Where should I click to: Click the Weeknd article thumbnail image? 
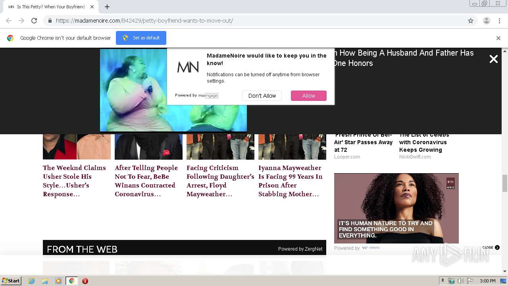click(77, 147)
